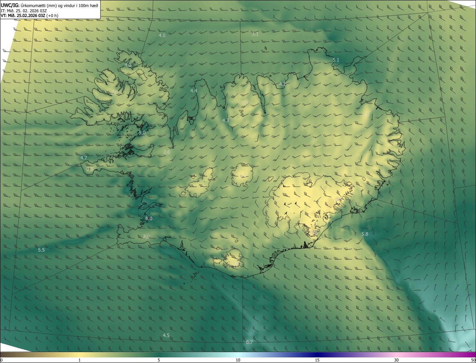Click the colorbar tick label 30
476x363 pixels.
pyautogui.click(x=396, y=360)
